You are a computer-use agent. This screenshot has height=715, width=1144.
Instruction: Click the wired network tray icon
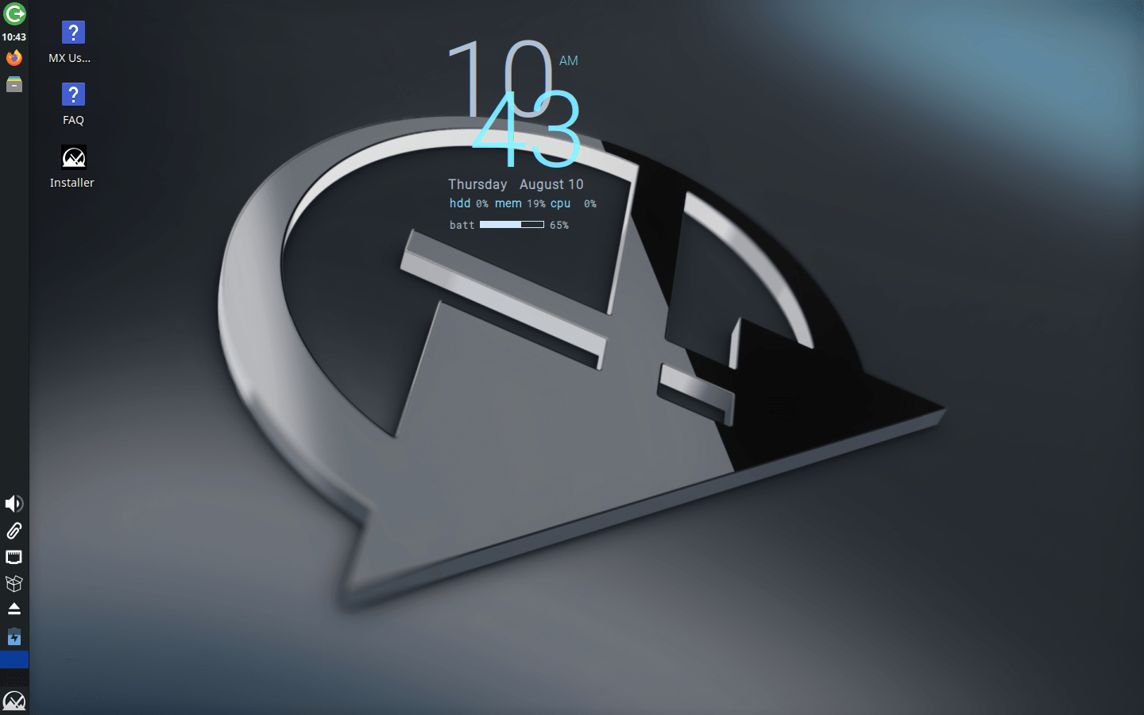(14, 557)
